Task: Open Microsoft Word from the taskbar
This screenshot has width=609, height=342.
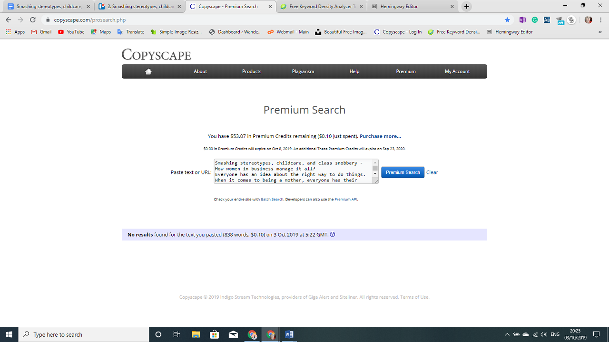Action: click(289, 334)
